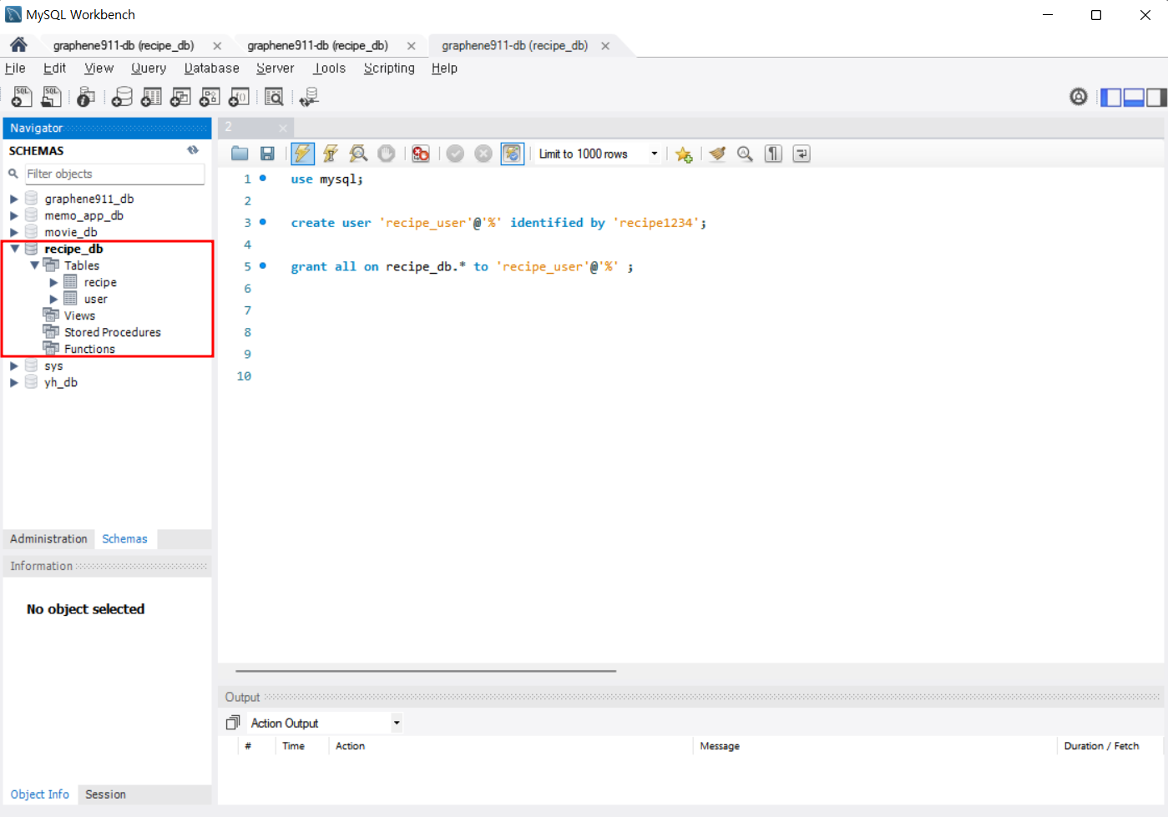This screenshot has height=817, width=1168.
Task: Open the Database menu
Action: pos(211,68)
